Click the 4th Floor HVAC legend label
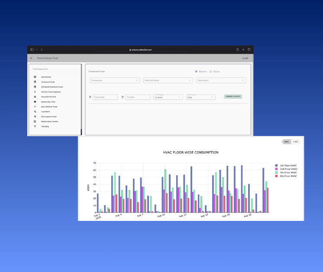 pyautogui.click(x=288, y=176)
